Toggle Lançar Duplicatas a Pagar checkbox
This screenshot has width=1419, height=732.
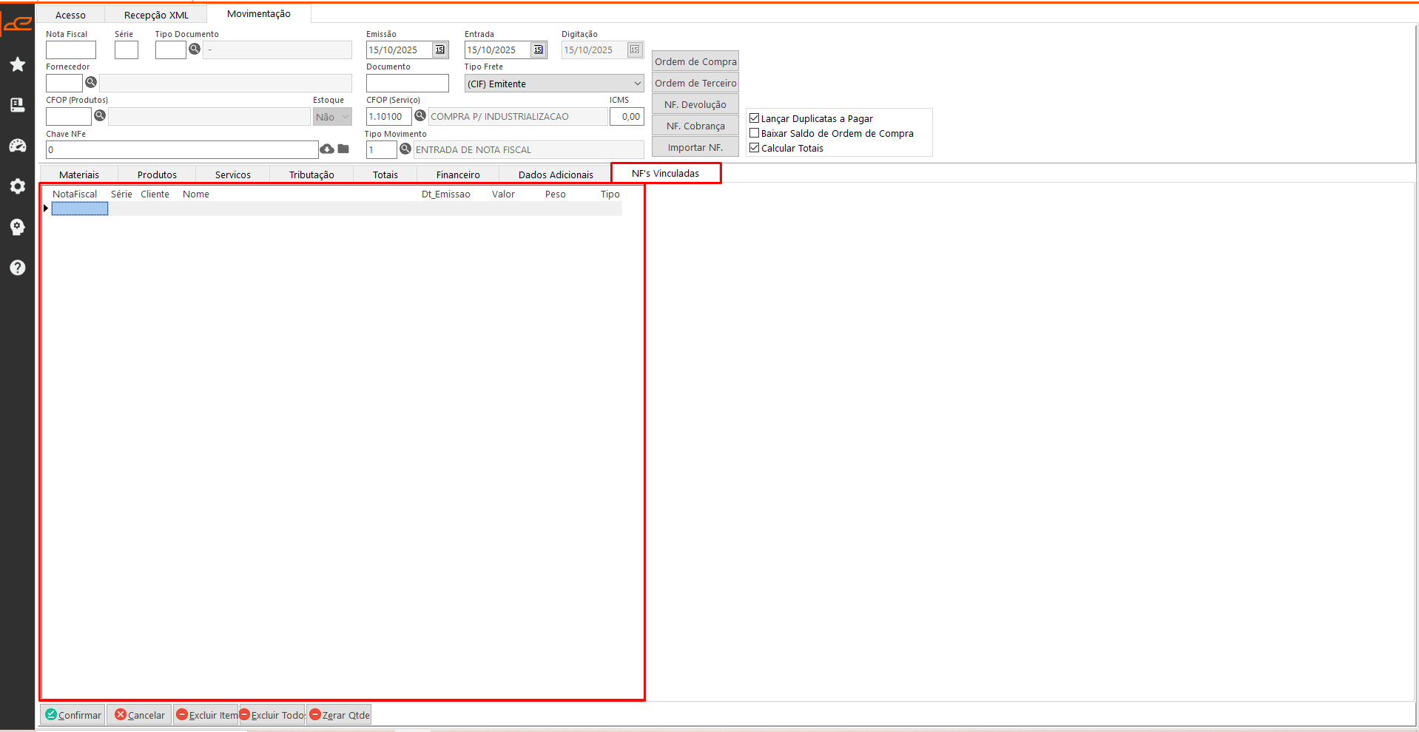[755, 118]
